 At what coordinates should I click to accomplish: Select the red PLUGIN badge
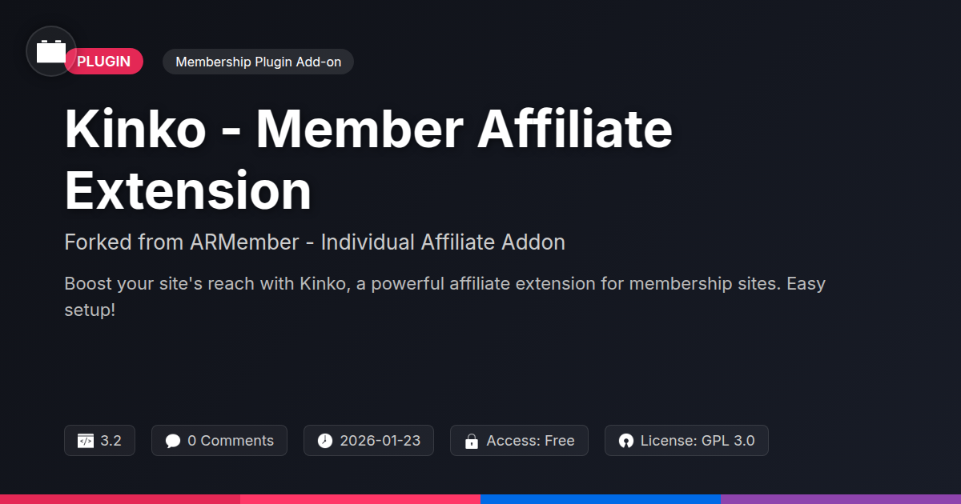click(104, 62)
